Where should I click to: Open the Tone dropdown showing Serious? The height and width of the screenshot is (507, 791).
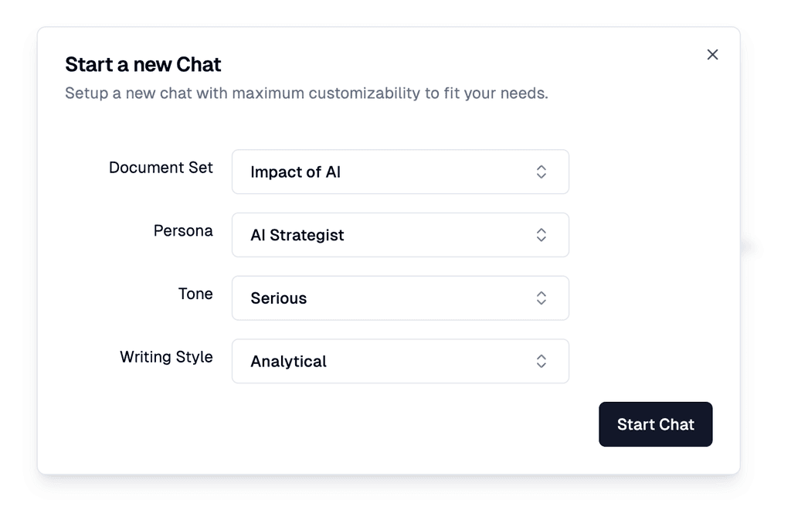point(400,298)
